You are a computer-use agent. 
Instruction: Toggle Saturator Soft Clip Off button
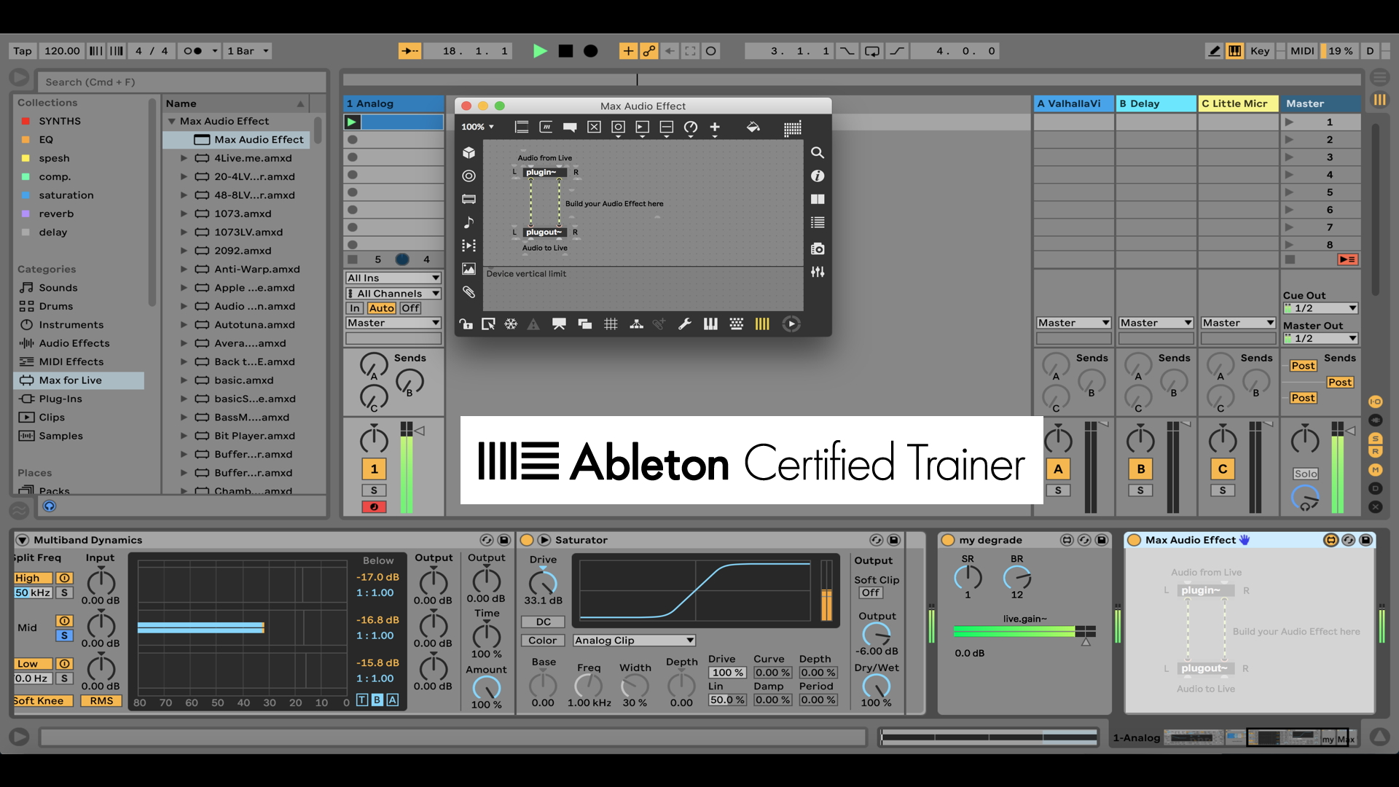coord(871,592)
